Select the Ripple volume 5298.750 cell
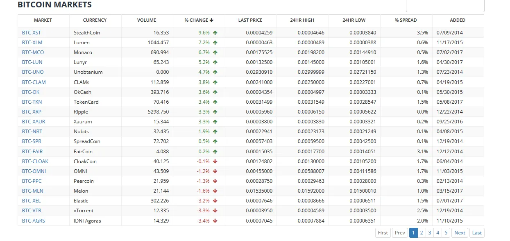The image size is (510, 241). tap(147, 111)
